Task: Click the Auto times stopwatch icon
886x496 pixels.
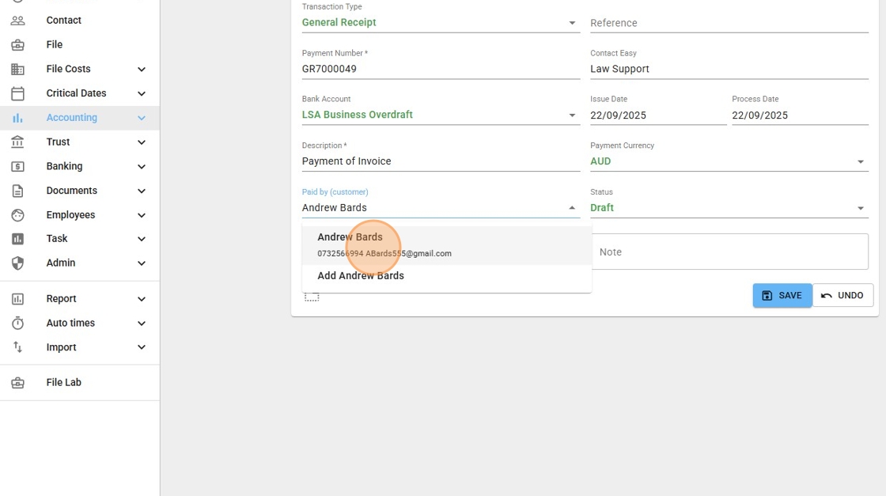Action: click(17, 324)
